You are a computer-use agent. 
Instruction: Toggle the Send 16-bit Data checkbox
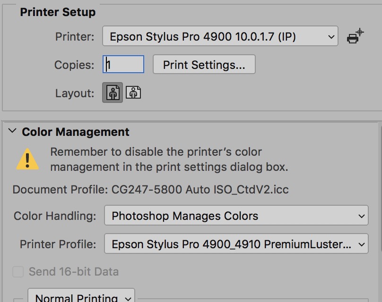tap(18, 272)
